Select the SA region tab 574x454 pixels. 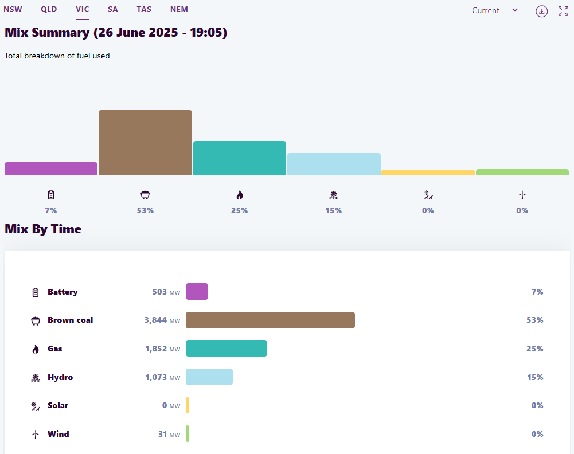[112, 9]
